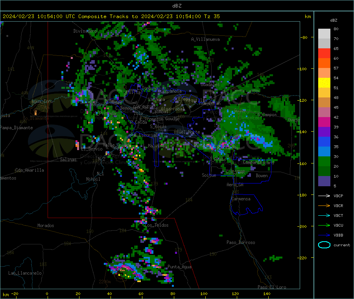Click the 'current' legend label
This screenshot has height=299, width=354.
[341, 245]
